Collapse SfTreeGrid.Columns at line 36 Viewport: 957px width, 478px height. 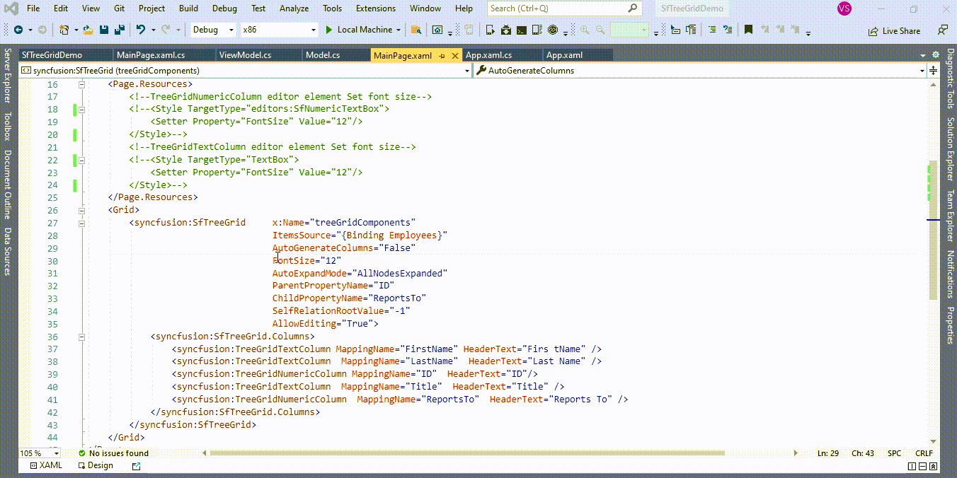point(82,337)
